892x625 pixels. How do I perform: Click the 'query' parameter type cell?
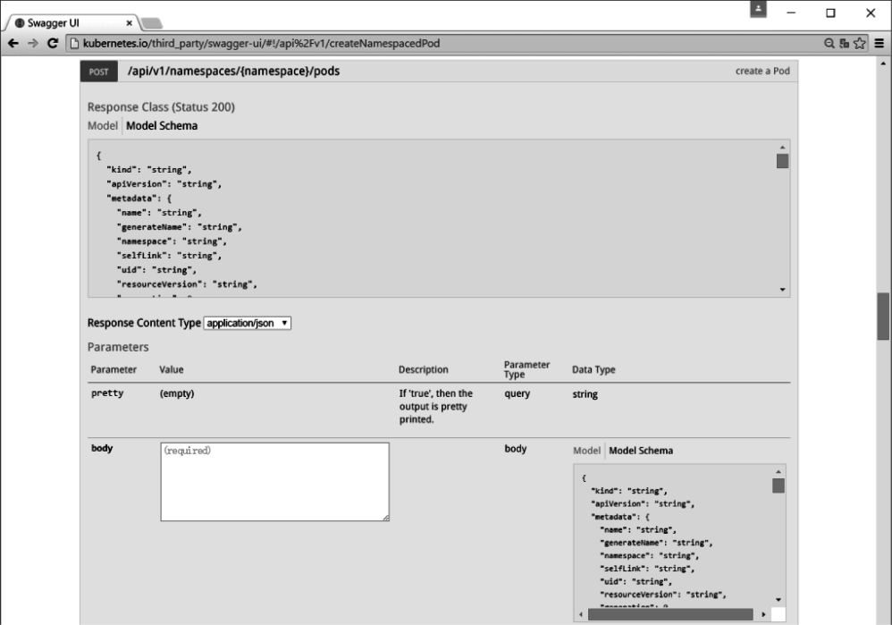(518, 393)
